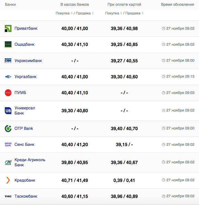
Task: Click the Sense Bank logo icon
Action: coord(8,145)
